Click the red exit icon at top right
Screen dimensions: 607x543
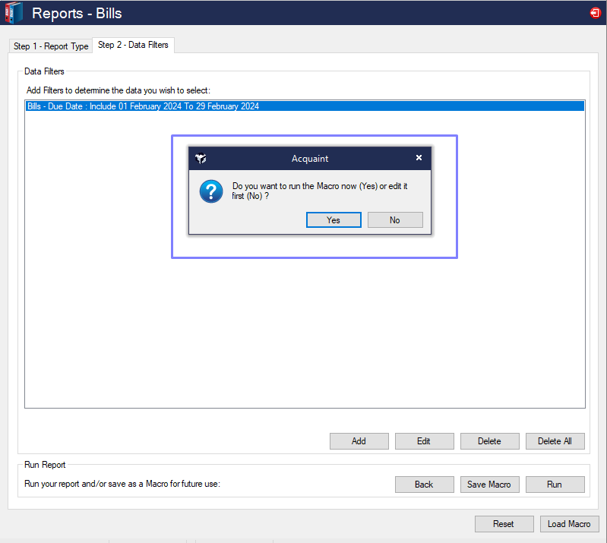[595, 13]
